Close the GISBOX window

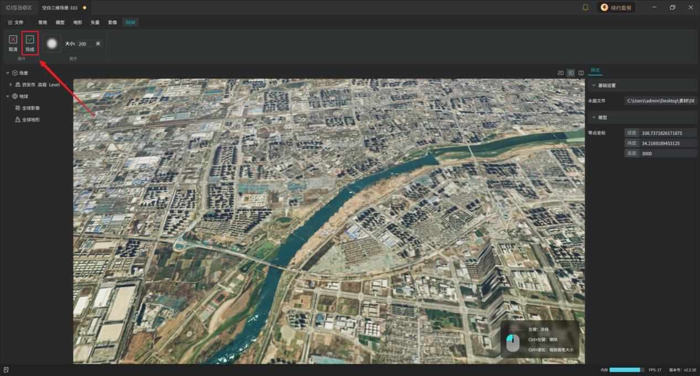[x=691, y=7]
